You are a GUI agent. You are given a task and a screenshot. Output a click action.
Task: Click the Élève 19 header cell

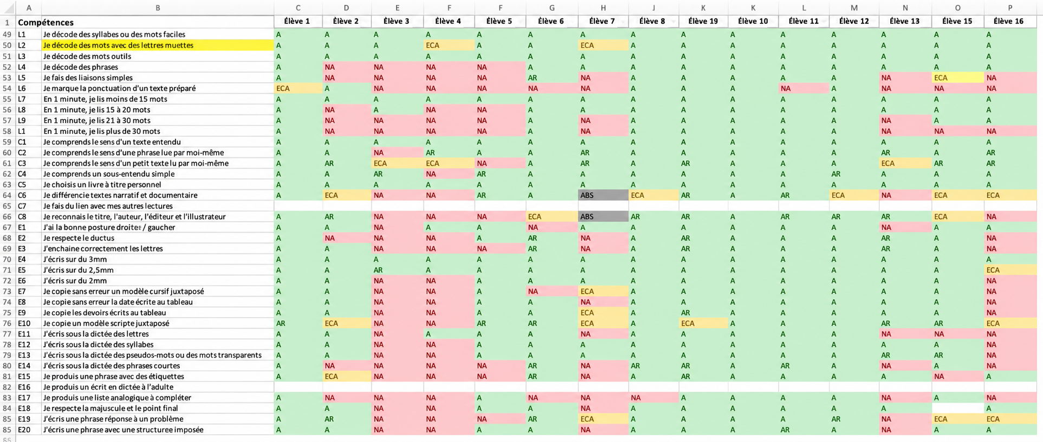[x=703, y=21]
